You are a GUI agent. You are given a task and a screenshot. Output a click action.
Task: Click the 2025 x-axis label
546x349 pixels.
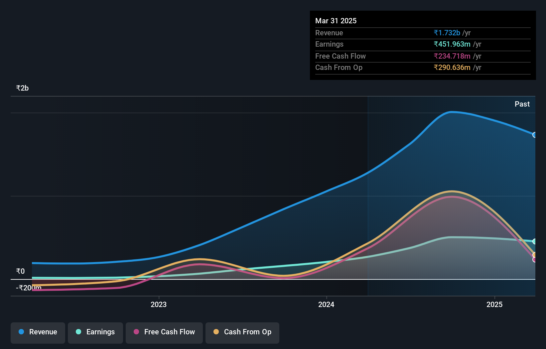coord(494,304)
